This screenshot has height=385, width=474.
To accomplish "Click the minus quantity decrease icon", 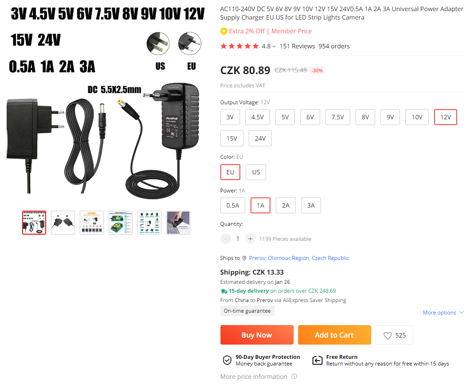I will click(x=226, y=239).
